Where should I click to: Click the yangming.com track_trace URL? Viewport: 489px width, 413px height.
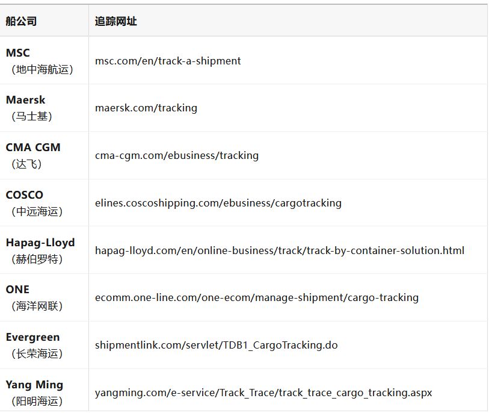click(x=263, y=393)
